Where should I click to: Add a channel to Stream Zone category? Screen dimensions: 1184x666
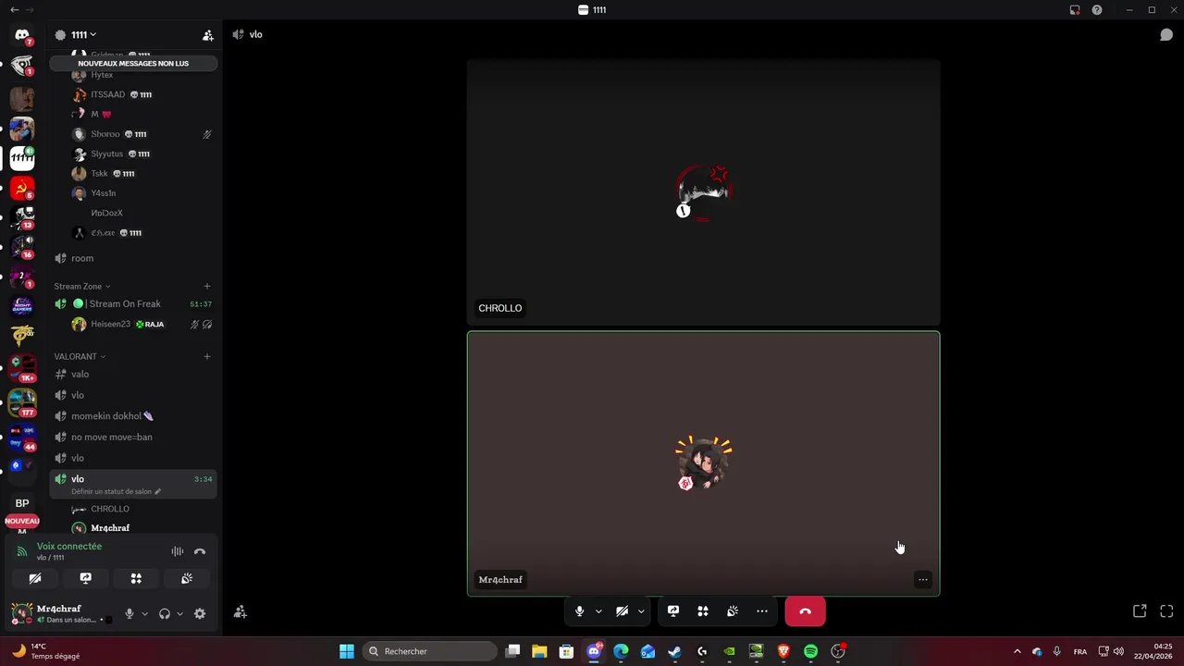coord(207,287)
